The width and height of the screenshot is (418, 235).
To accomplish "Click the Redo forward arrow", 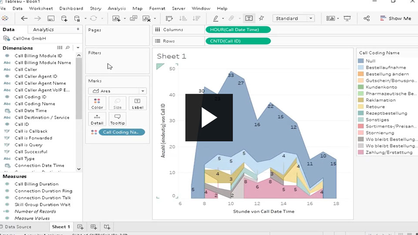I will (x=37, y=18).
